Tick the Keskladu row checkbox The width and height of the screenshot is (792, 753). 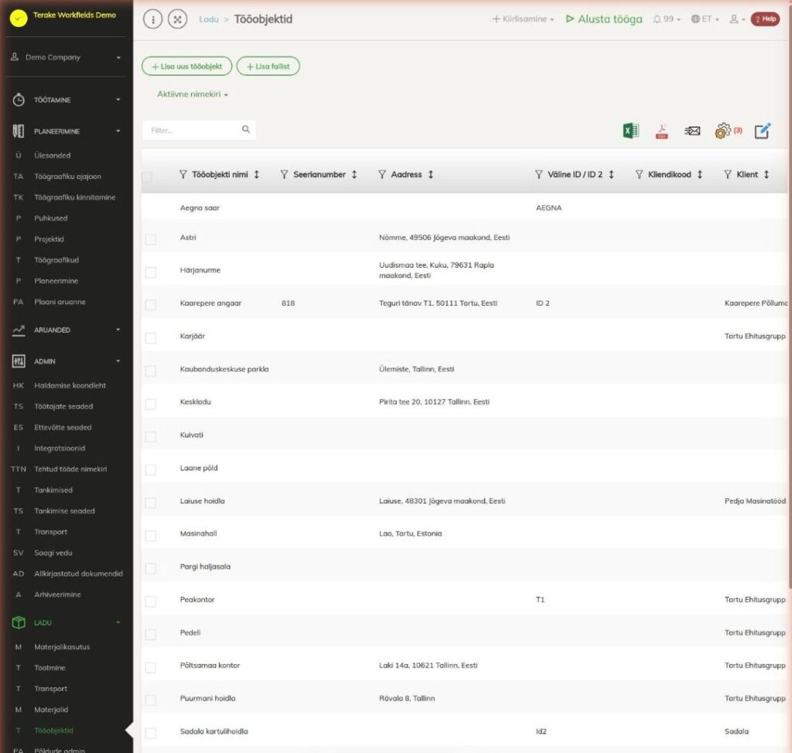tap(151, 404)
